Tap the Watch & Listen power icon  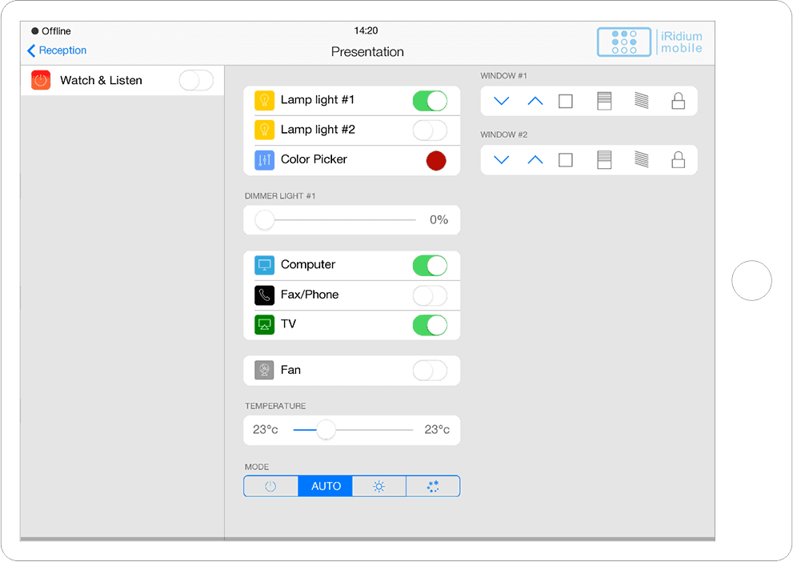tap(41, 80)
